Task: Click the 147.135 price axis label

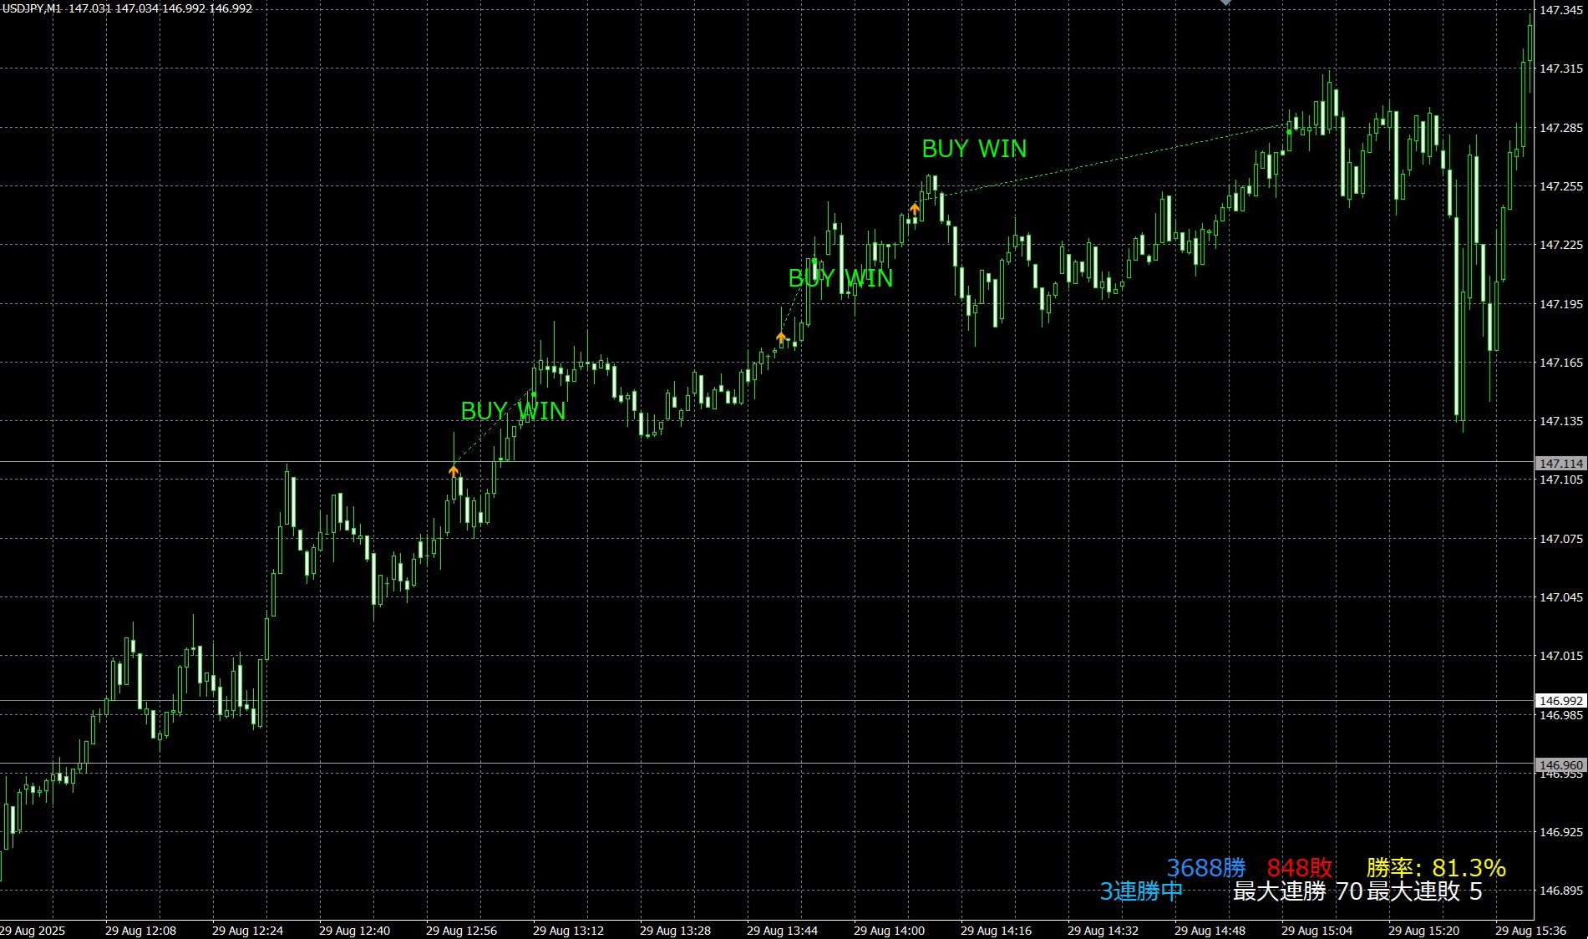Action: pyautogui.click(x=1561, y=421)
